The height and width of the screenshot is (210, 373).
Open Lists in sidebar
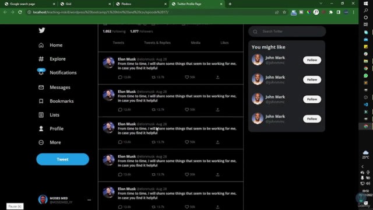(49, 115)
